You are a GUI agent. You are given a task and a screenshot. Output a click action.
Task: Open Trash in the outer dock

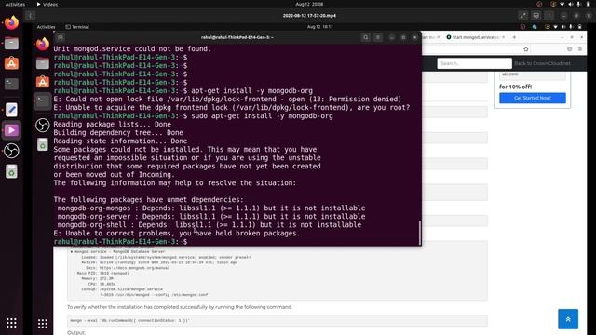tap(11, 171)
